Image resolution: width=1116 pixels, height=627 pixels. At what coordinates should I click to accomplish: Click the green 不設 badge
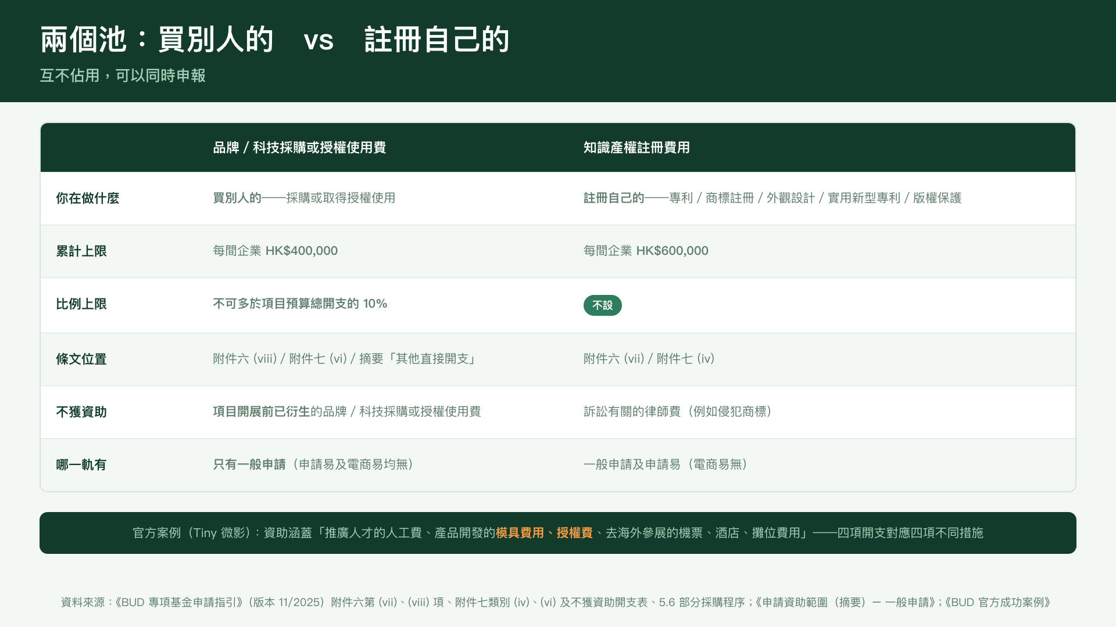pyautogui.click(x=603, y=305)
